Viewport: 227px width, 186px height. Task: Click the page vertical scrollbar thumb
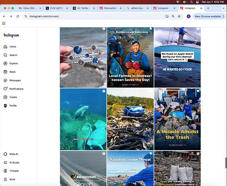pyautogui.click(x=226, y=163)
